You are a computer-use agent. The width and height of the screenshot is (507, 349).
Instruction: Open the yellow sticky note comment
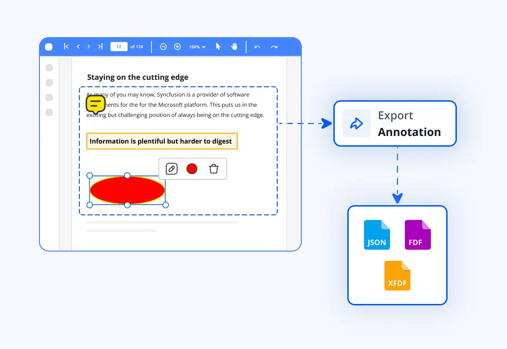point(95,103)
